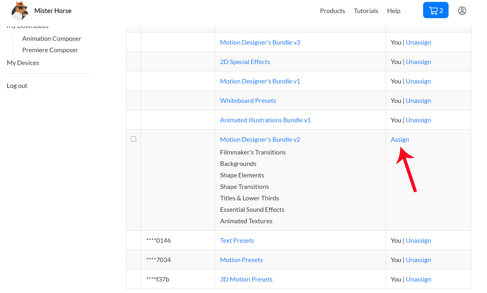The image size is (487, 293).
Task: Open Motion Designer's Bundle v2 link
Action: pos(260,139)
